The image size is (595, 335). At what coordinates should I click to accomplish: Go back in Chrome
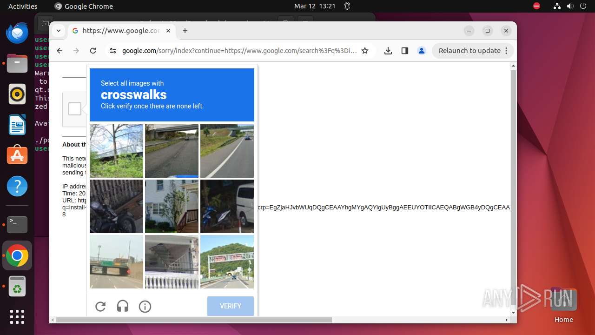click(x=59, y=51)
